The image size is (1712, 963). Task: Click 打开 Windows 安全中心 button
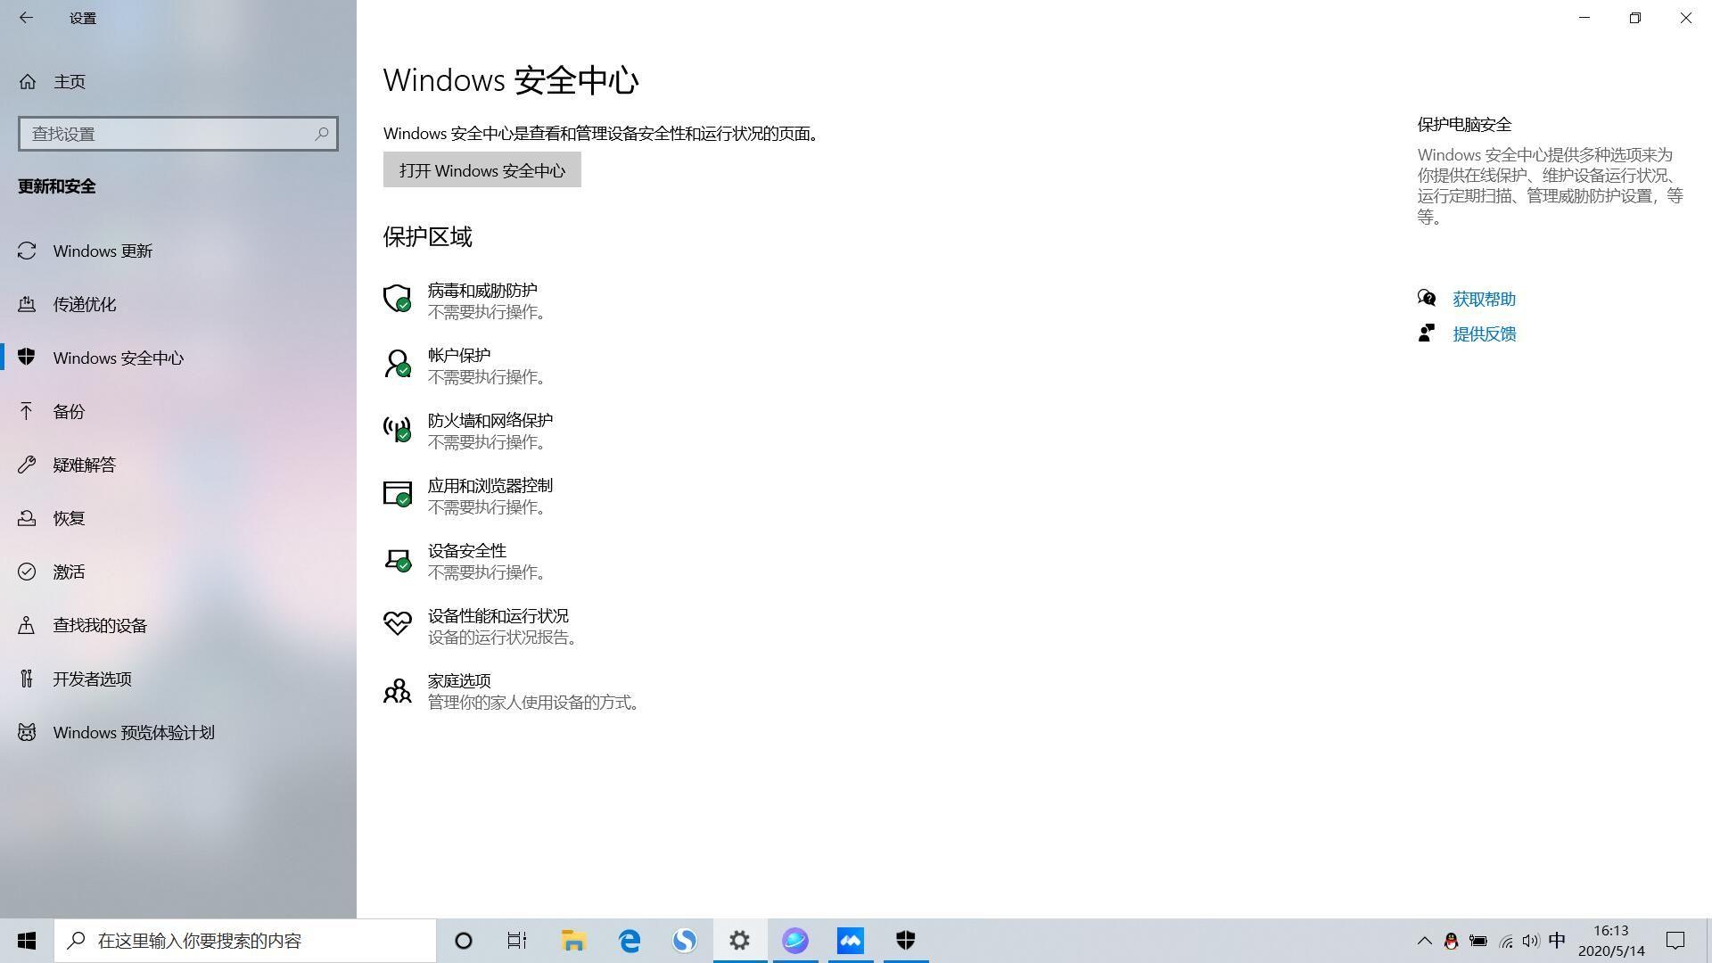point(481,170)
